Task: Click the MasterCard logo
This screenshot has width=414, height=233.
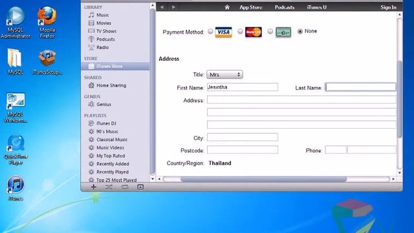Action: [253, 32]
